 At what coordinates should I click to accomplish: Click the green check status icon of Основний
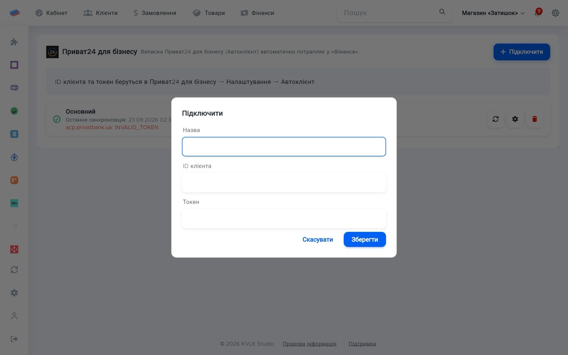pyautogui.click(x=57, y=119)
